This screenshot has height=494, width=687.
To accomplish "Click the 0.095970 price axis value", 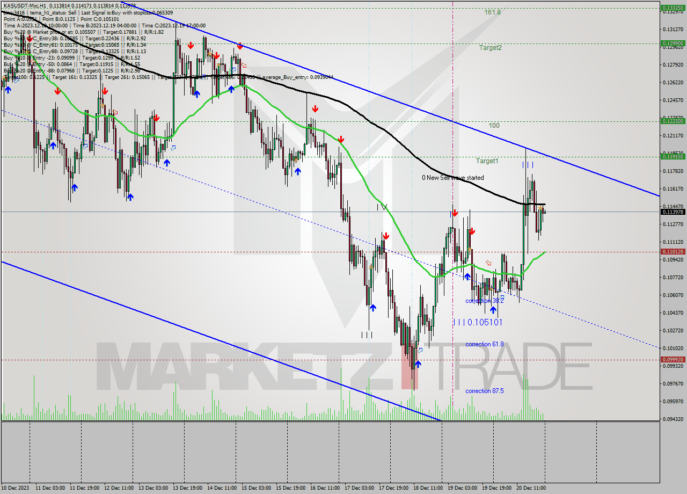I will (673, 401).
